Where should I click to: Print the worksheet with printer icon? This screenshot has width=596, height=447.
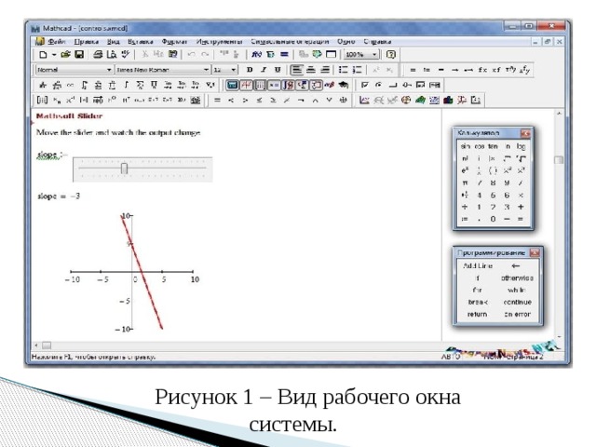coord(98,54)
